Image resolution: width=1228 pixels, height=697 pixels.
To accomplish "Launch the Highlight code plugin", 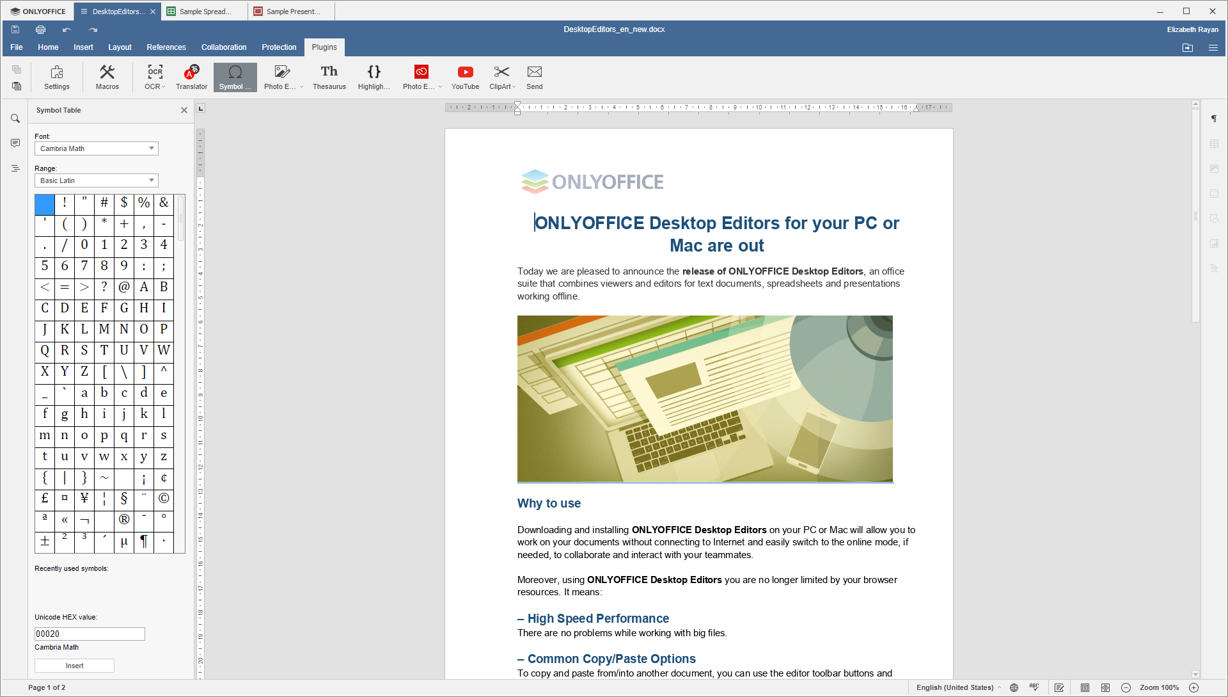I will (x=374, y=77).
